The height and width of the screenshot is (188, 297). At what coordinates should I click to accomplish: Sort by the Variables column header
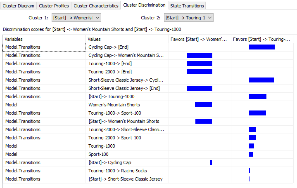(44, 39)
